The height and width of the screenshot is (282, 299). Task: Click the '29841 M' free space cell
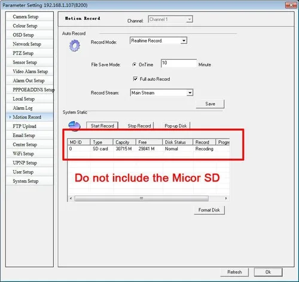pos(147,149)
